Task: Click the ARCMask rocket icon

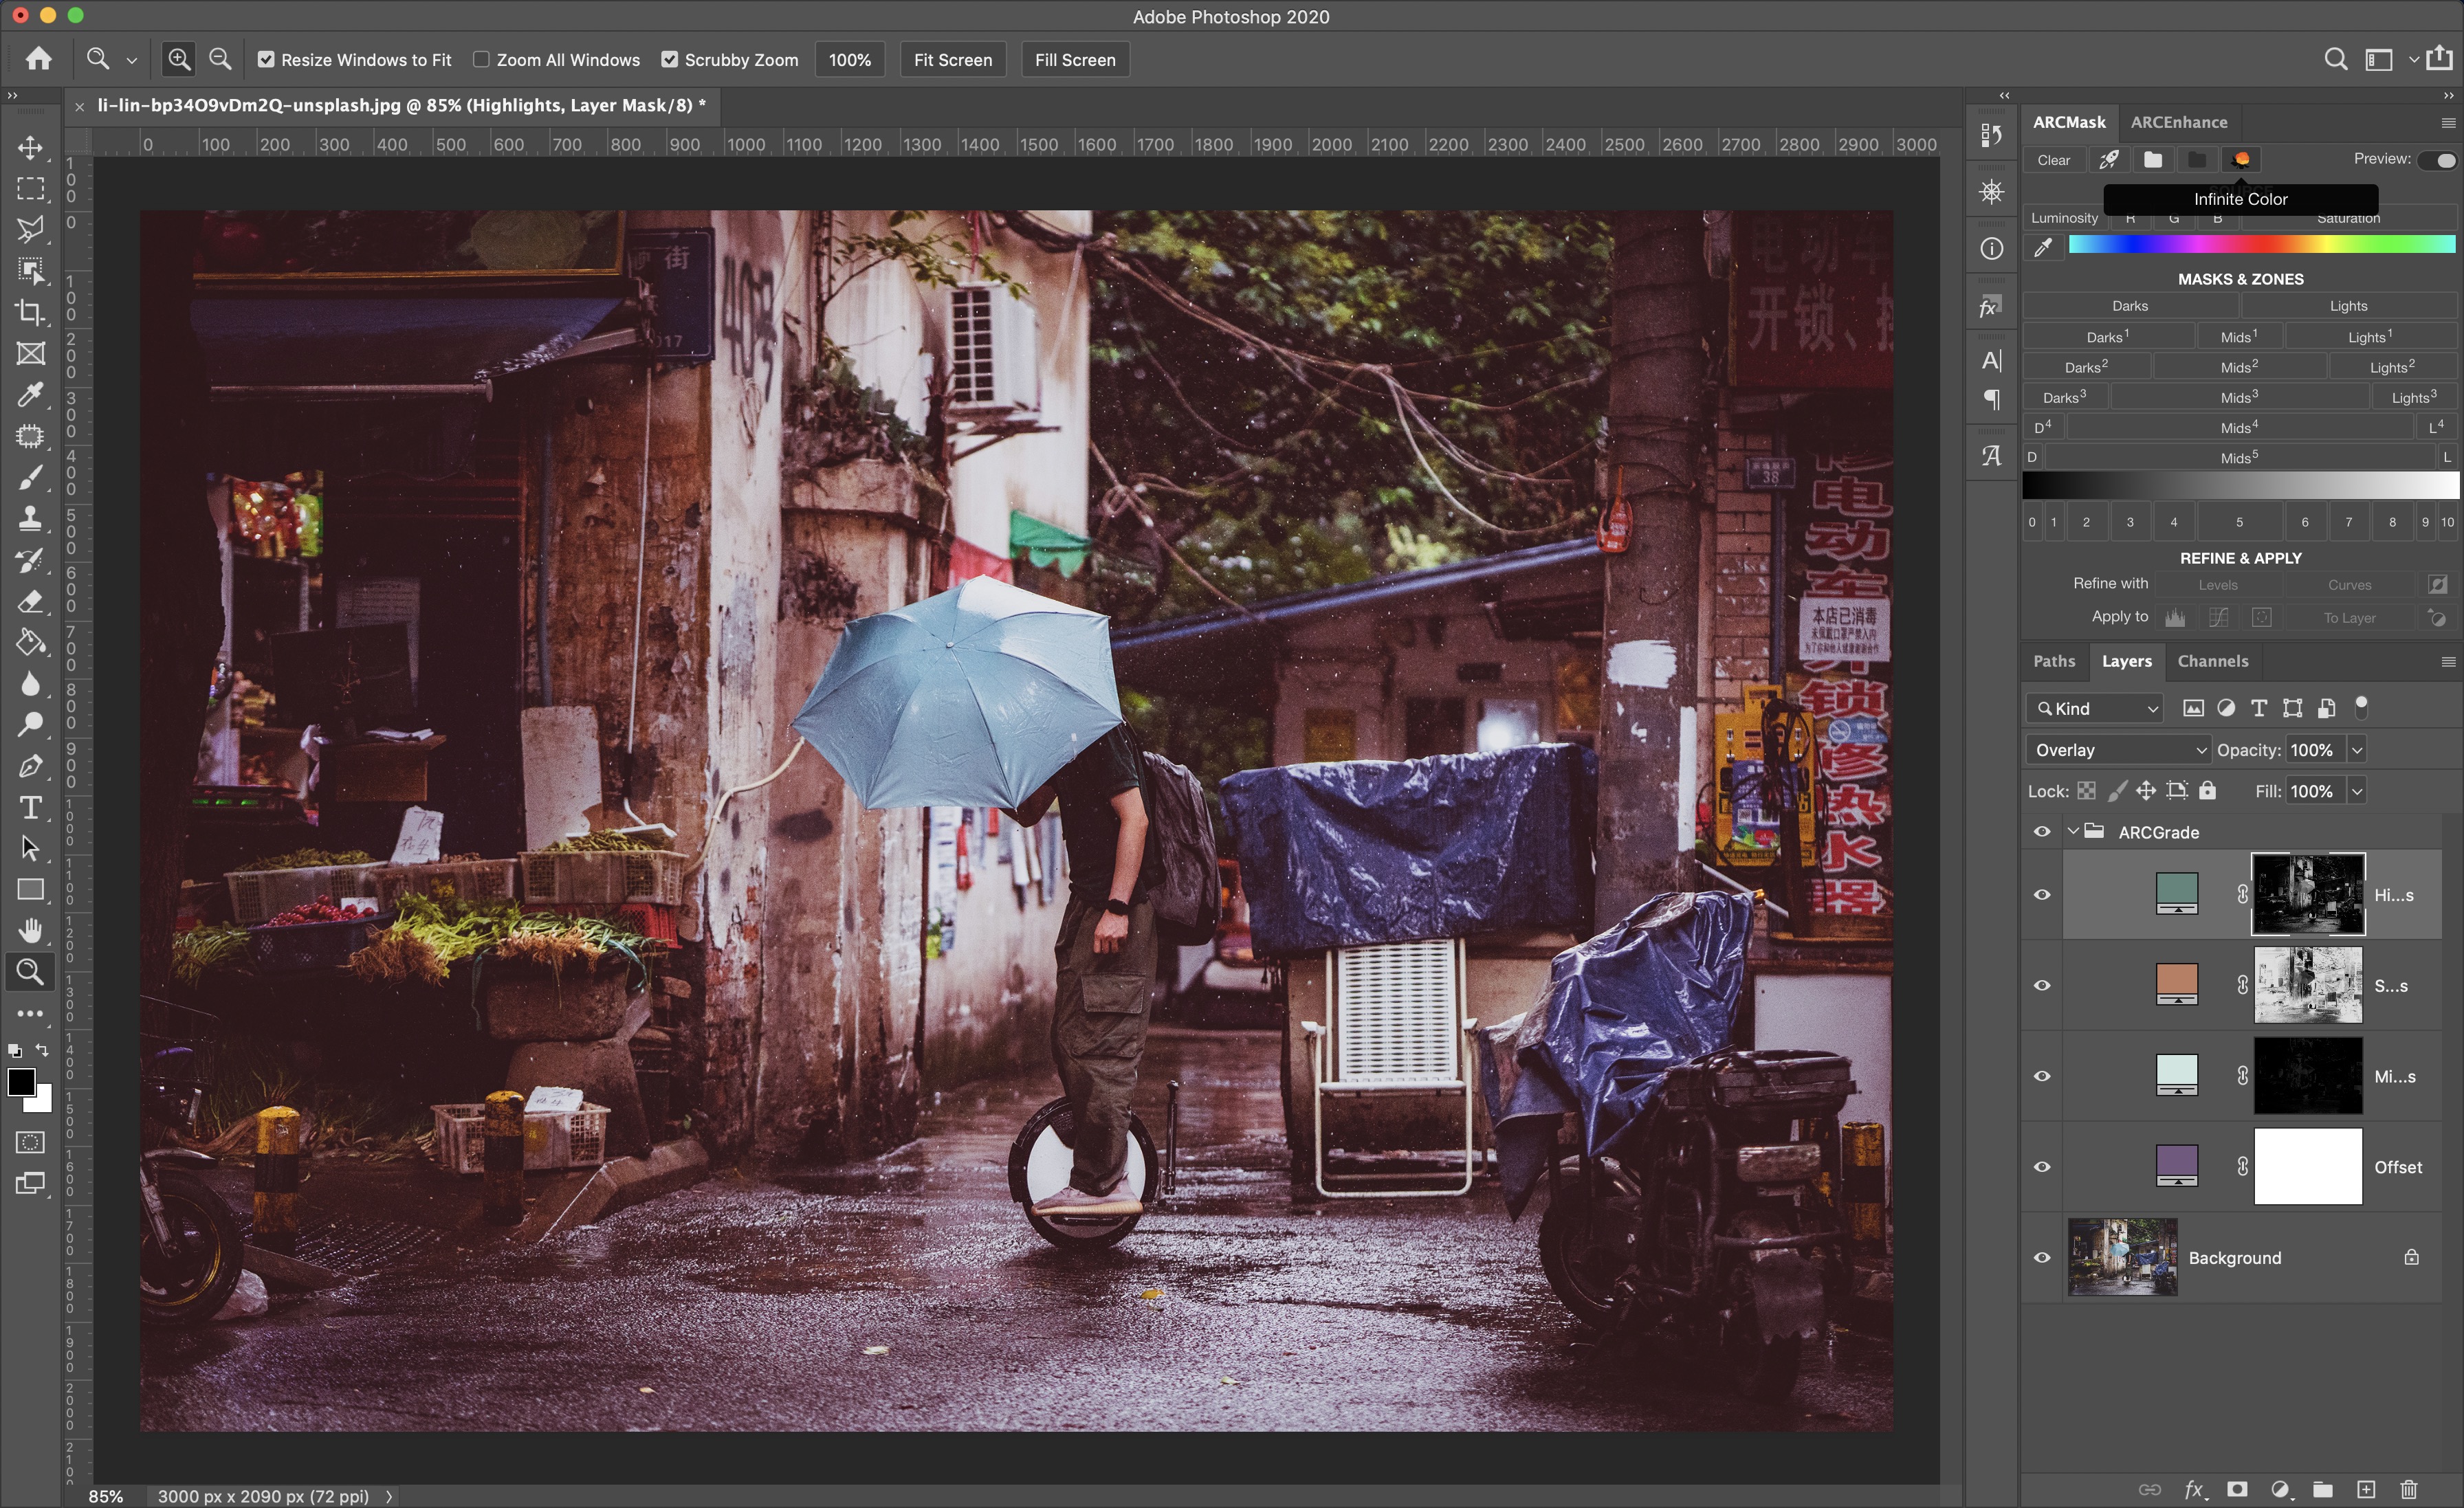Action: [2108, 160]
